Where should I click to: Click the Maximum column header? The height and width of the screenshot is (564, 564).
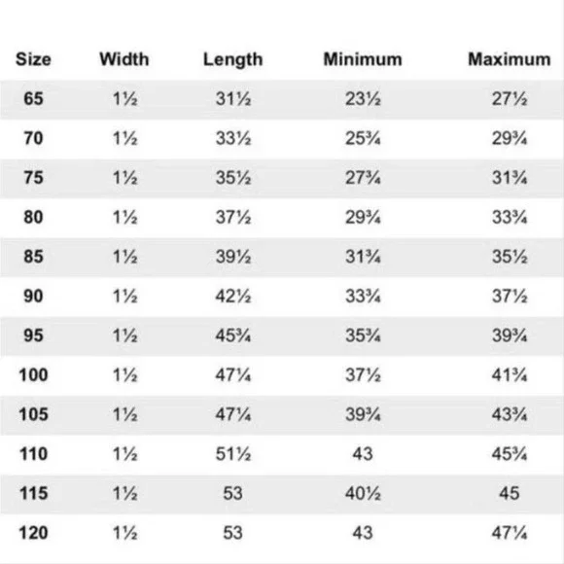tap(509, 59)
